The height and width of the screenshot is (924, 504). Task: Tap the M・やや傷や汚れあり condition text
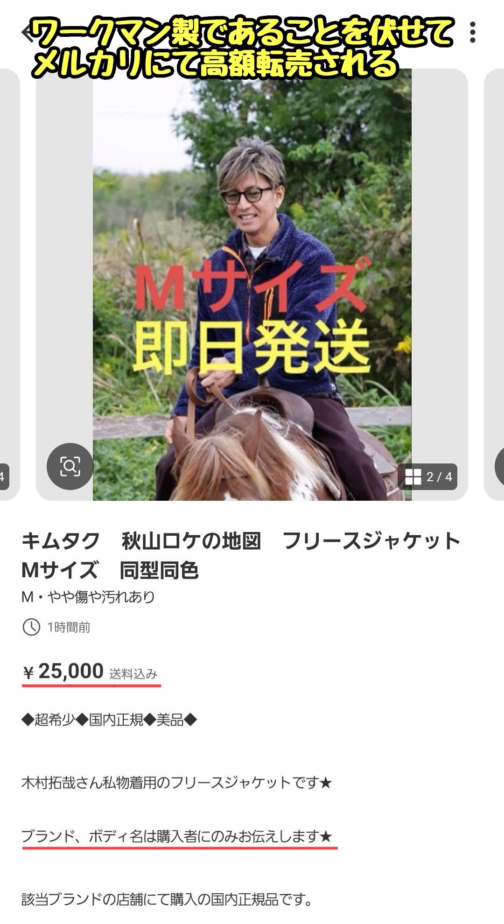point(88,597)
